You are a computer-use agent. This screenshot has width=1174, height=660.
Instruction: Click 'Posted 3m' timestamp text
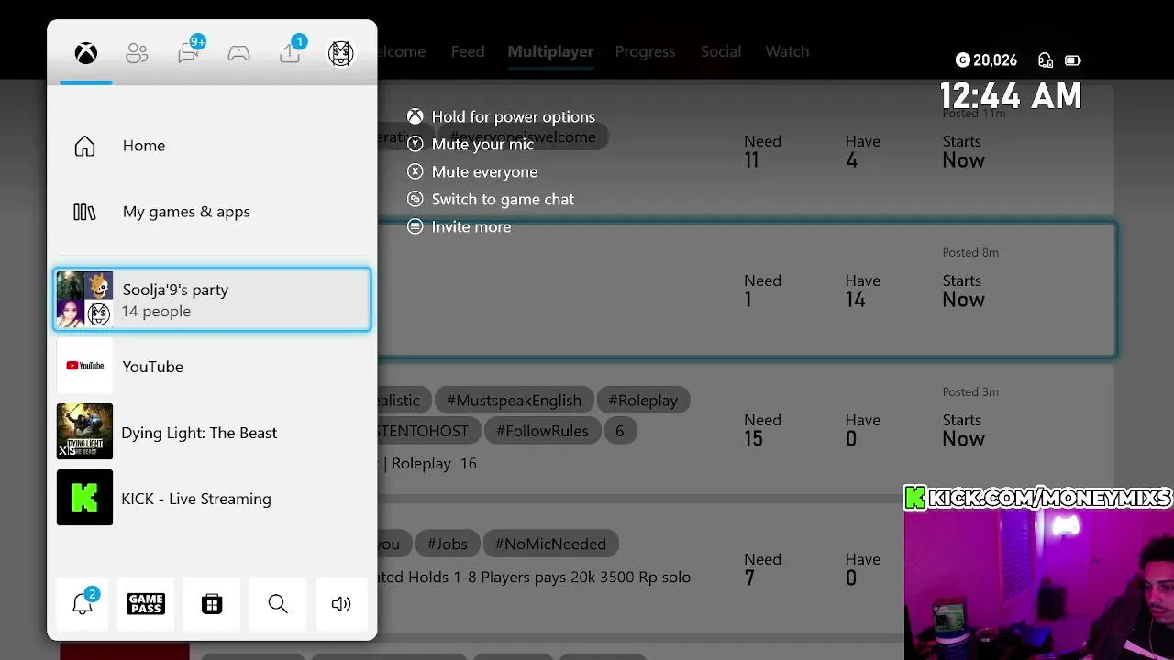click(970, 391)
